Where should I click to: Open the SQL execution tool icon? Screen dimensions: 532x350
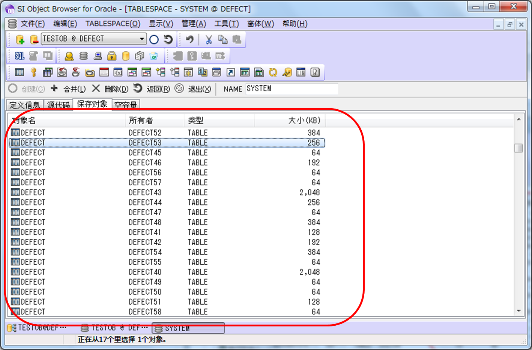[x=20, y=56]
